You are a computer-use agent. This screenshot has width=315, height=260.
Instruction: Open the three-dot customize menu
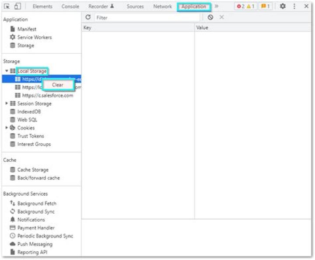(294, 6)
